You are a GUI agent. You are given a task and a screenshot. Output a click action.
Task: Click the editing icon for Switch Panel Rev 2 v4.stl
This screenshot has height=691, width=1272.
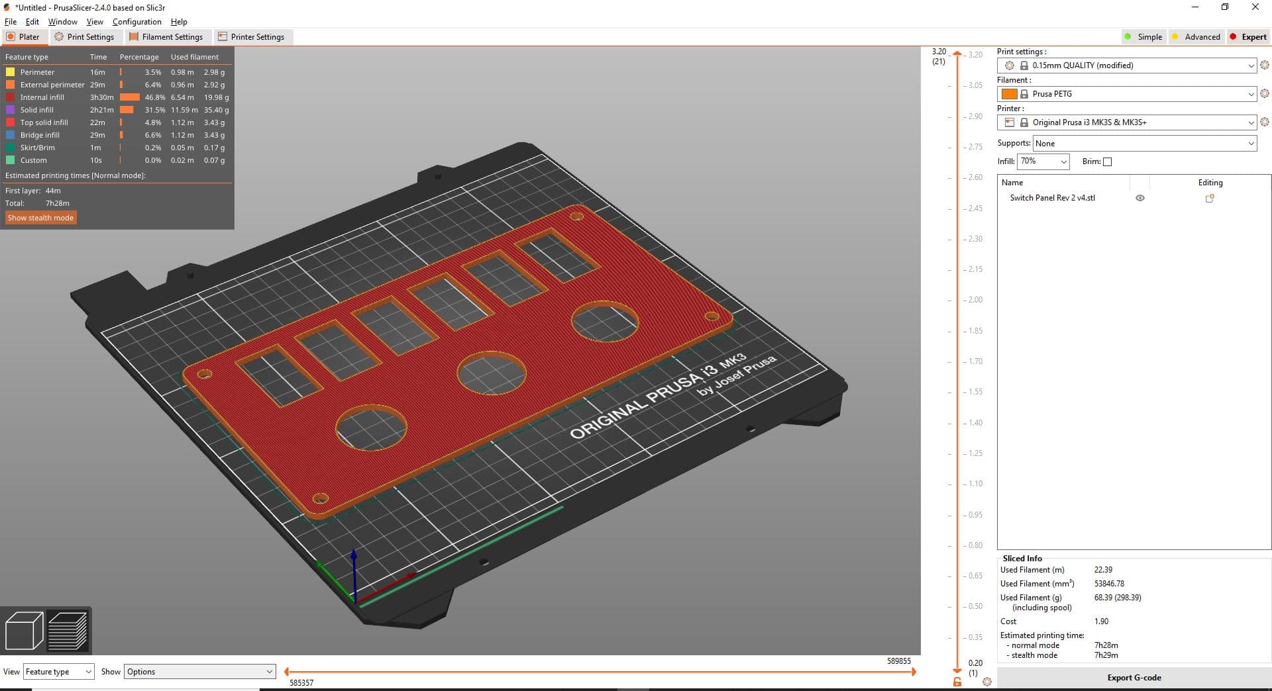point(1210,198)
